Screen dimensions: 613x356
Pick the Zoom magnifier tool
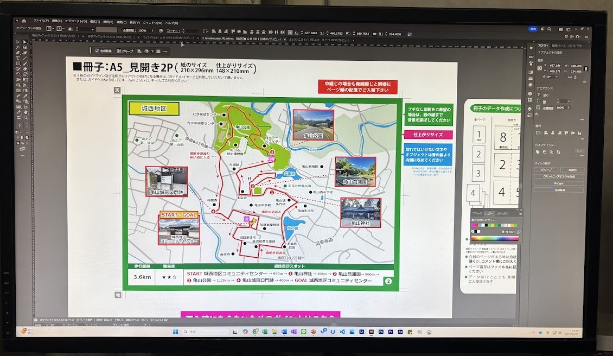25,117
